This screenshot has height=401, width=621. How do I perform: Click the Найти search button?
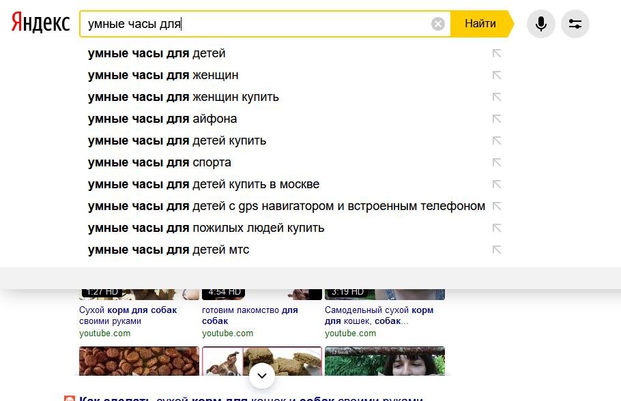[x=480, y=24]
